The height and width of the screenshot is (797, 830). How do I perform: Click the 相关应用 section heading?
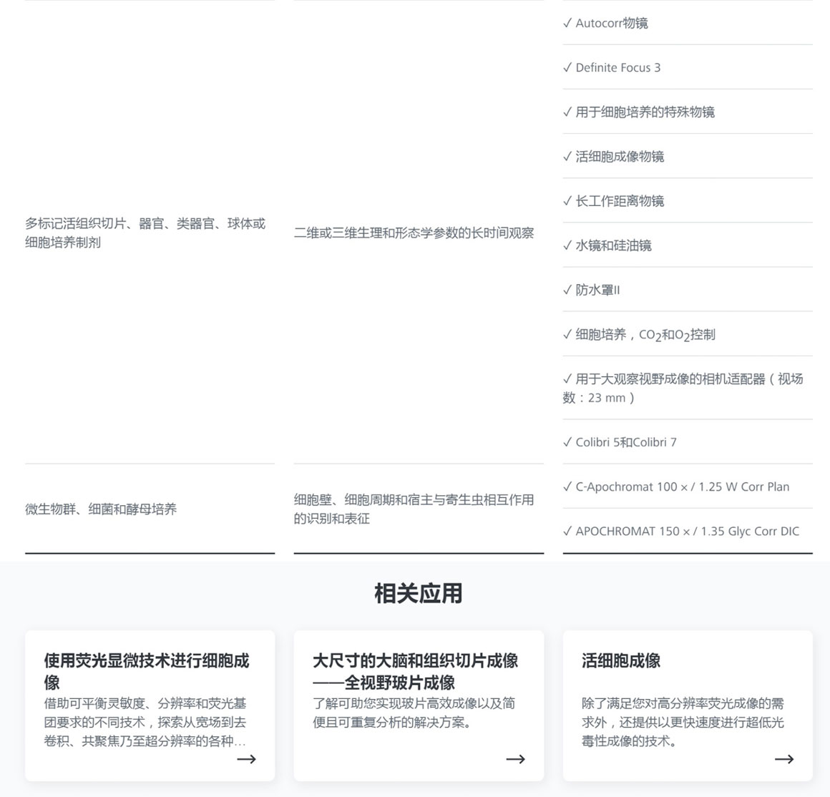point(418,593)
